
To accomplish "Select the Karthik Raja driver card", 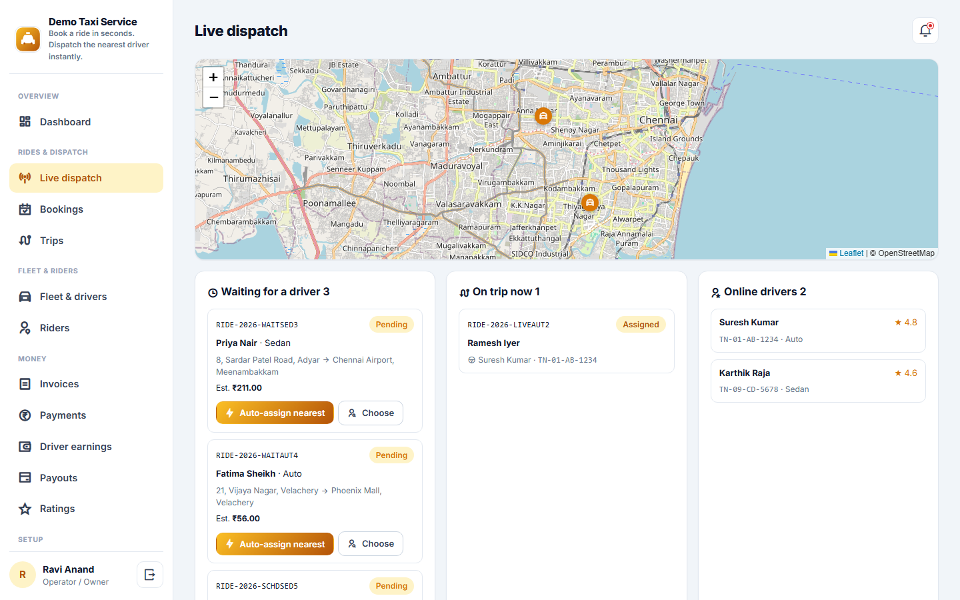I will point(818,381).
